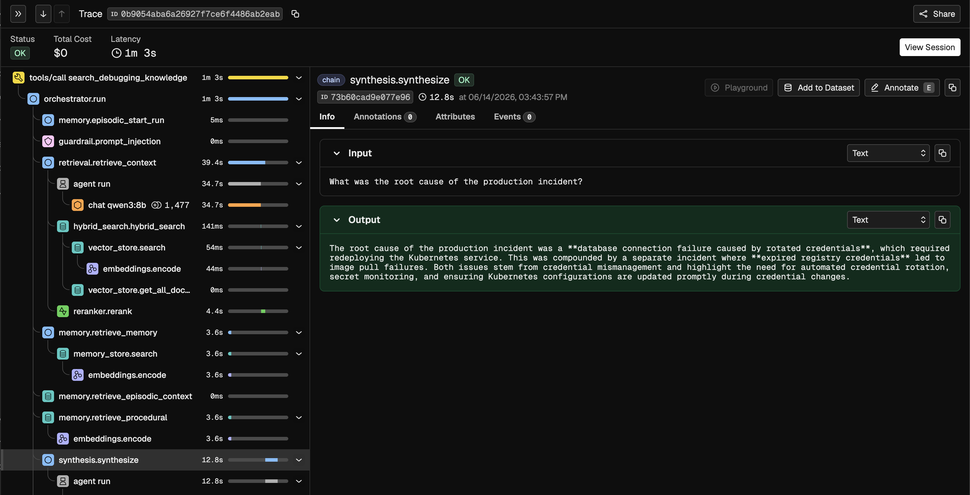The image size is (970, 495).
Task: Click the OK status badge under Status
Action: (20, 53)
